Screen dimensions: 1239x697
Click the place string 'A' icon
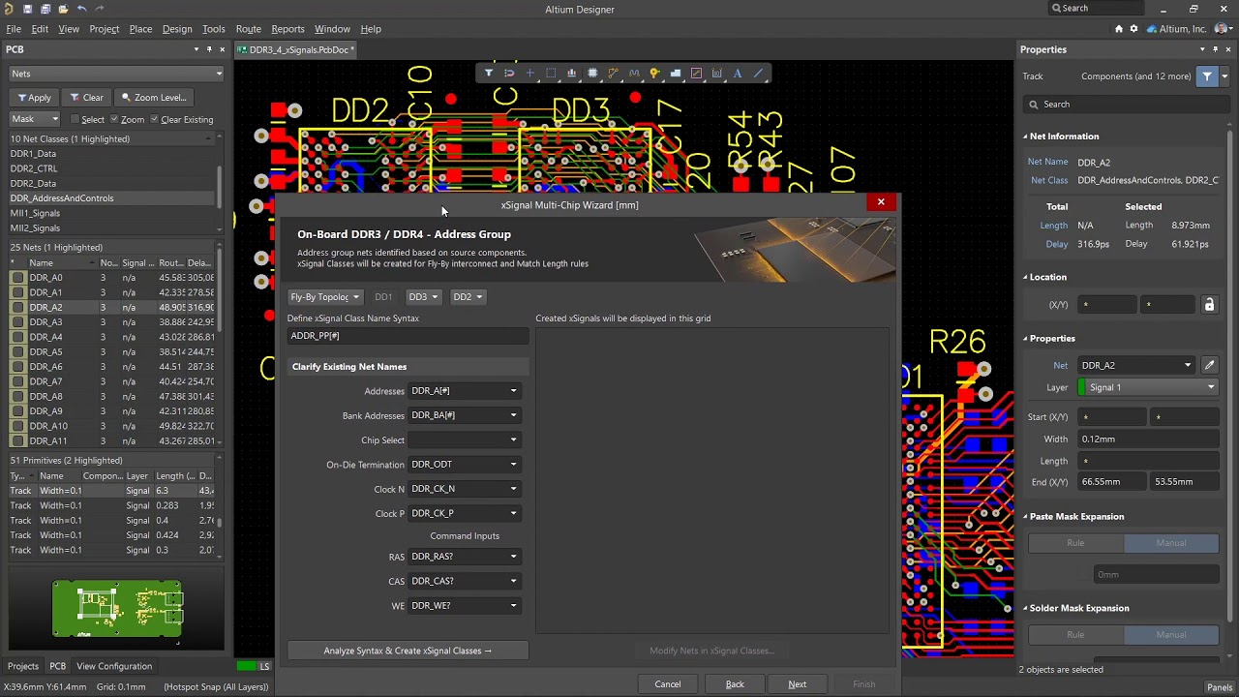click(738, 73)
